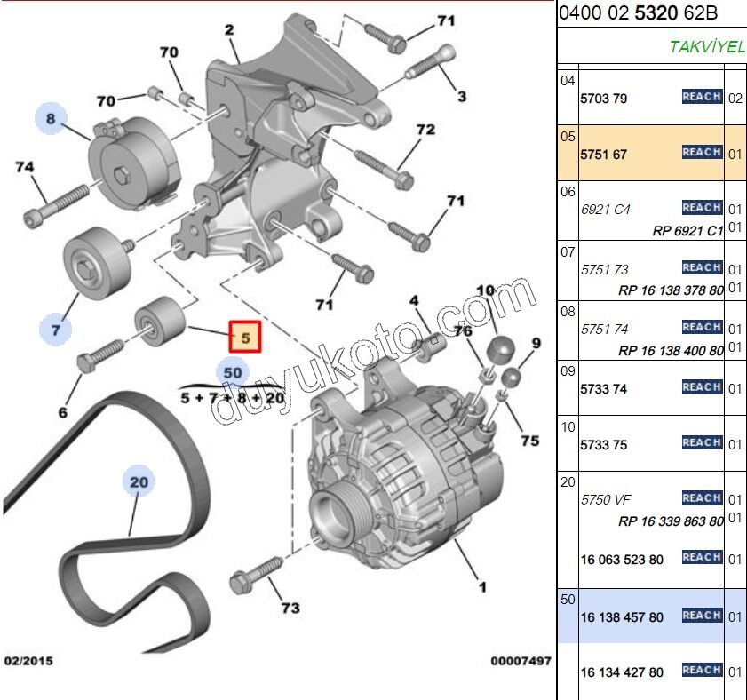Click the alternator part labeled 1
Image resolution: width=747 pixels, height=700 pixels.
tap(482, 587)
